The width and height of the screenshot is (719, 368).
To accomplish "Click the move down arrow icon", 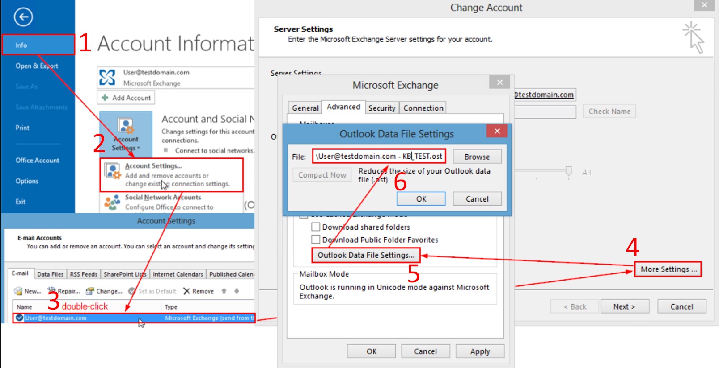I will (237, 291).
